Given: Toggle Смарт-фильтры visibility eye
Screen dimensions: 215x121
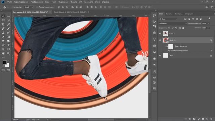Looking at the screenshot, I should pyautogui.click(x=167, y=46).
